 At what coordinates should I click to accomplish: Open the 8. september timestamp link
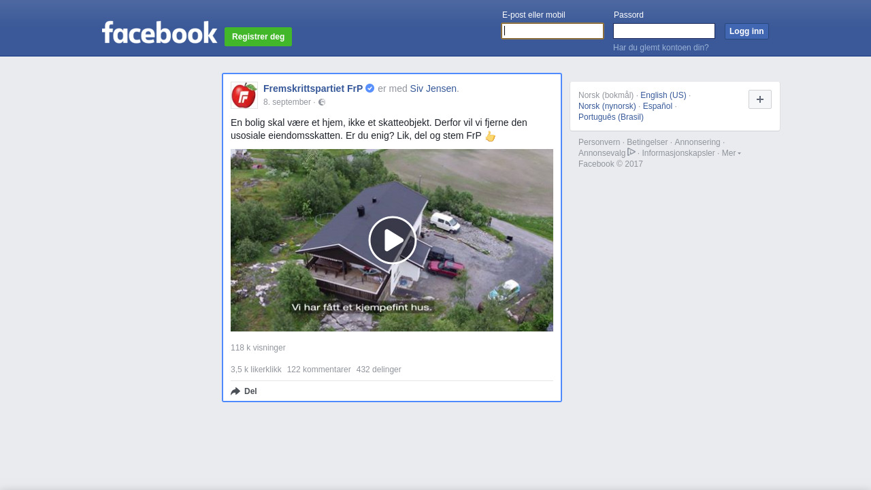click(x=286, y=102)
